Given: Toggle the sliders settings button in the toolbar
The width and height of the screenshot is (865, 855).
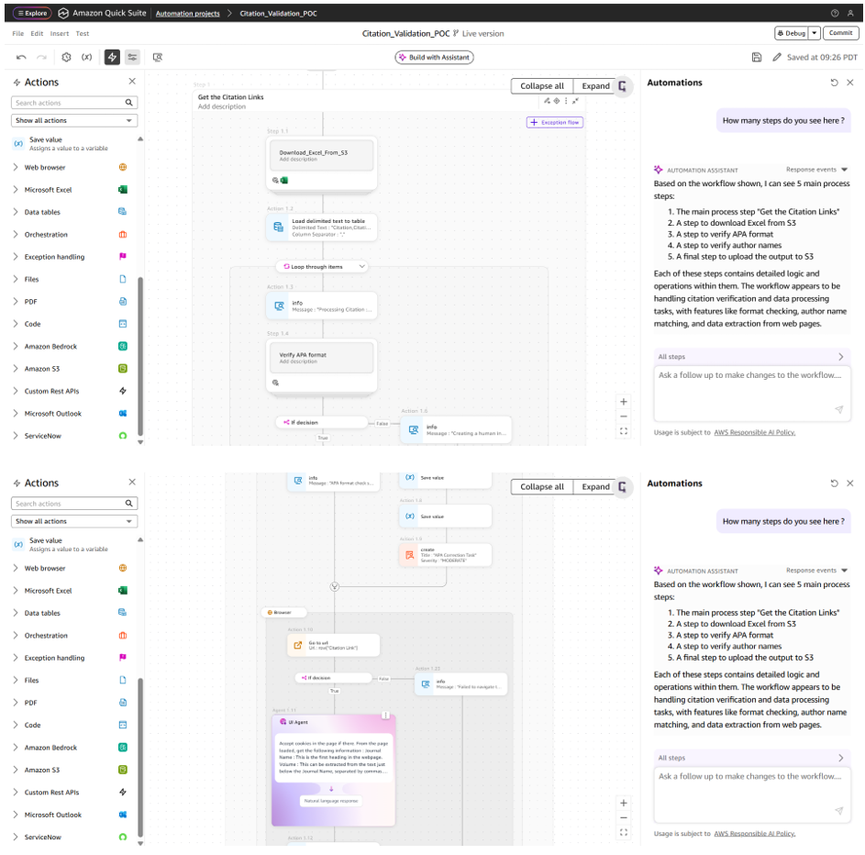Looking at the screenshot, I should pyautogui.click(x=132, y=57).
